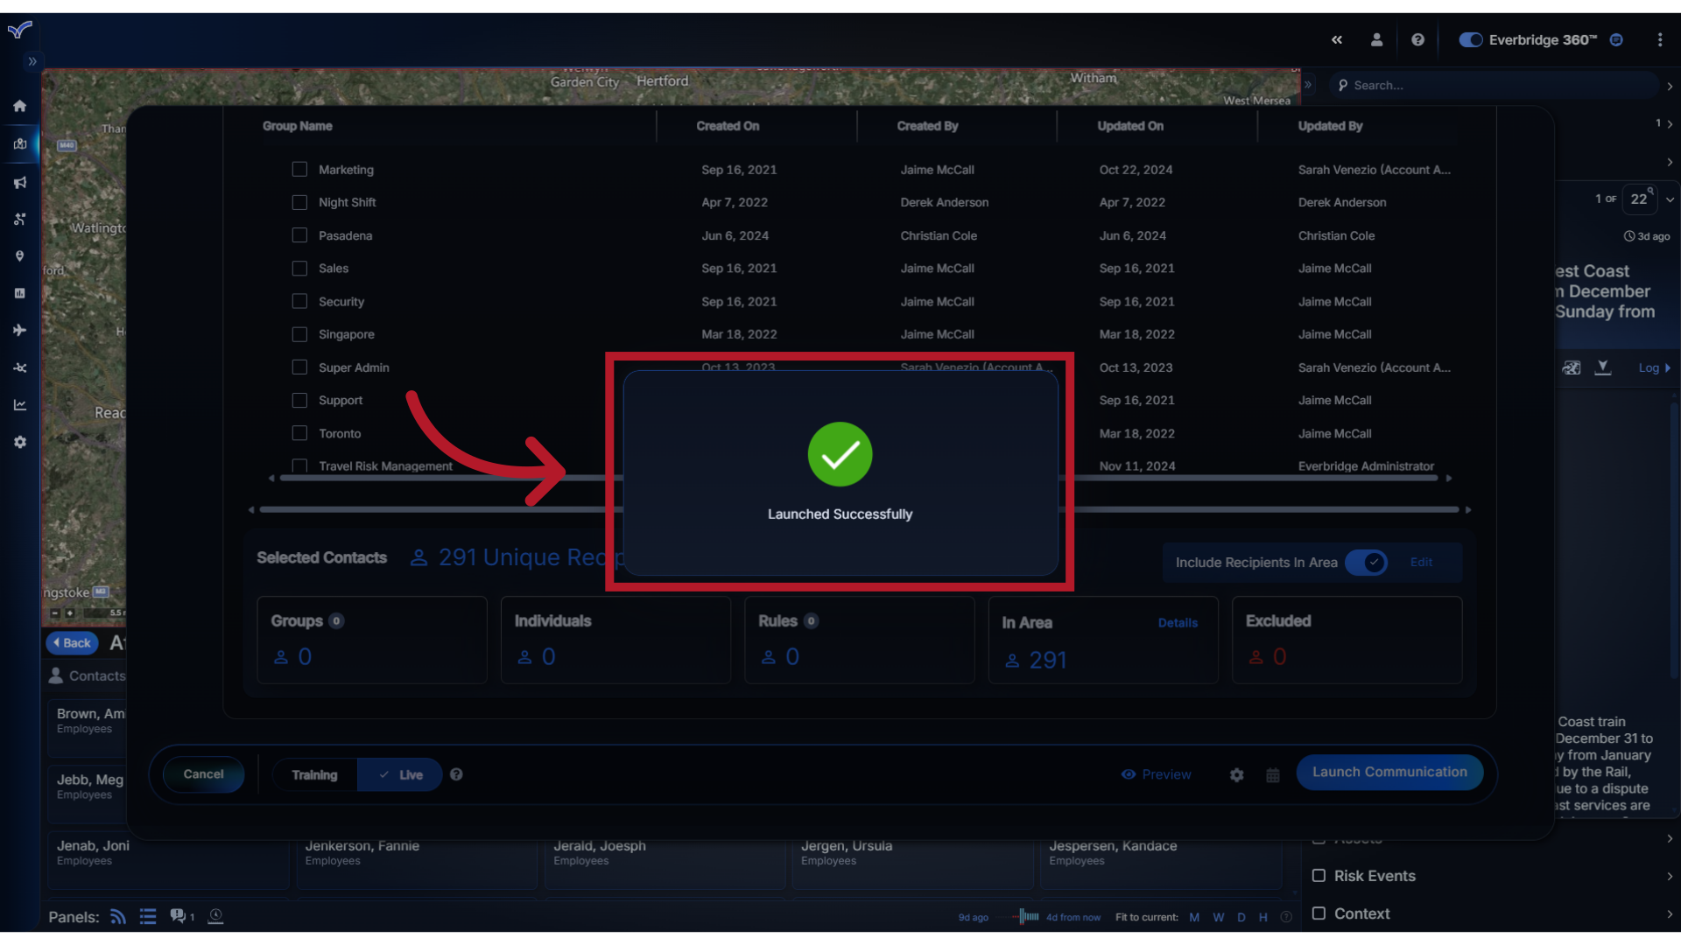Open the route workflow sidebar icon

tap(19, 220)
